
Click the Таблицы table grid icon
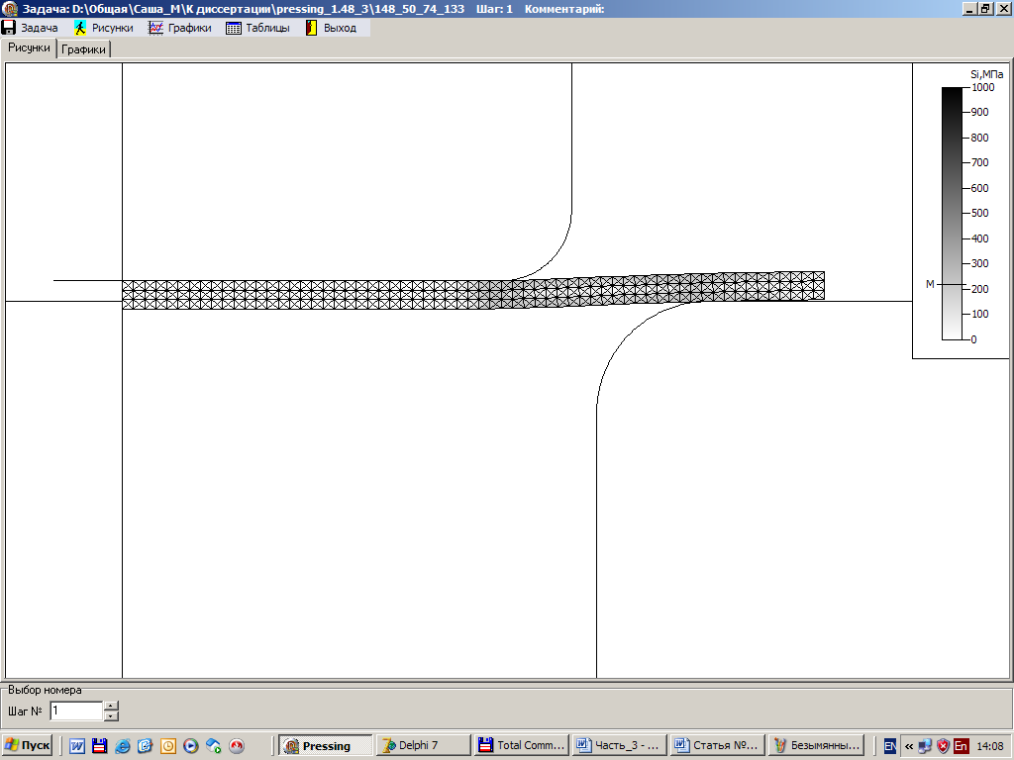click(234, 28)
